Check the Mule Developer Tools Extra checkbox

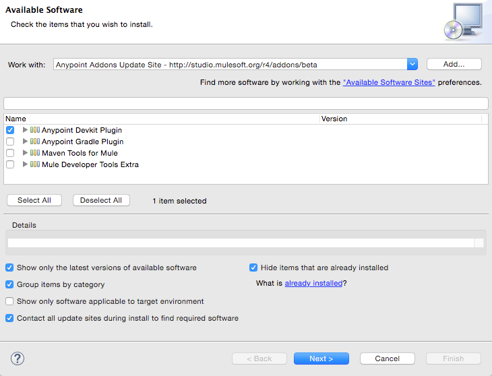(x=10, y=164)
